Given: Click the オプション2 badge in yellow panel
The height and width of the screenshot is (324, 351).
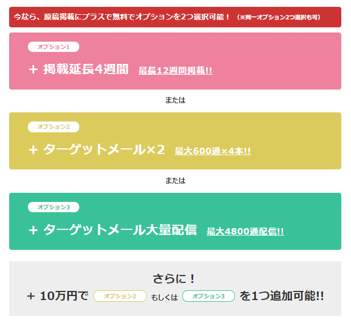Looking at the screenshot, I should tap(54, 127).
